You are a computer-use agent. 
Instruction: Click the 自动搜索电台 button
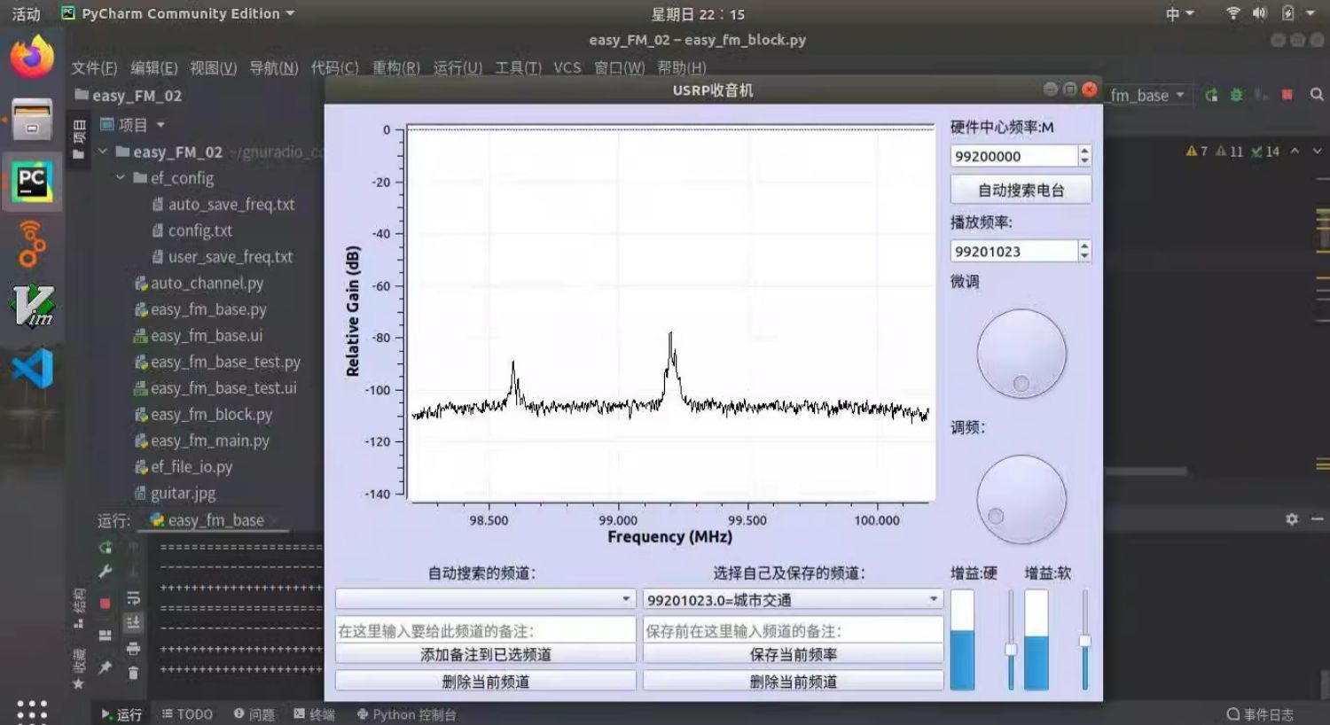[1021, 190]
